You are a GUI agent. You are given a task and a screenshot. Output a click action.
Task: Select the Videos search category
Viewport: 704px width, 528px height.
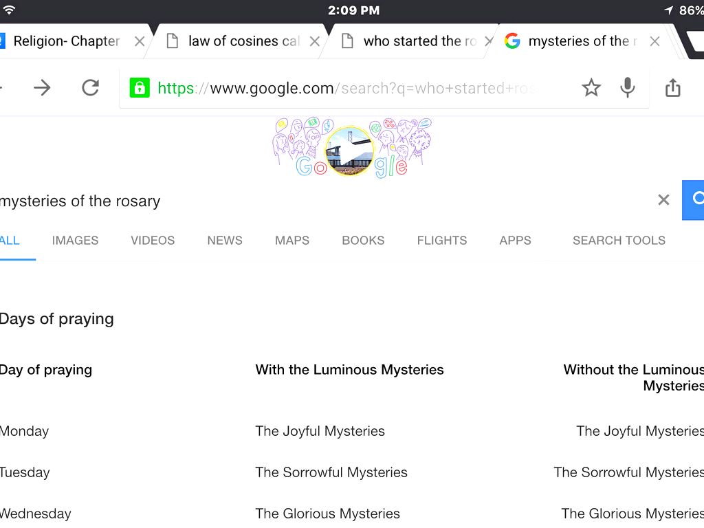pos(153,241)
